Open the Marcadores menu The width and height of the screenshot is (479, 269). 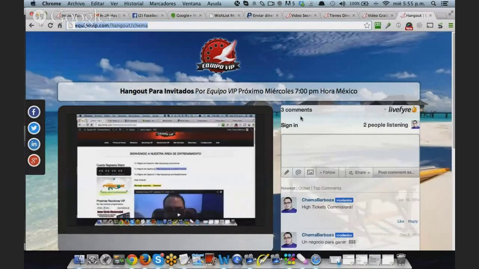[x=162, y=4]
